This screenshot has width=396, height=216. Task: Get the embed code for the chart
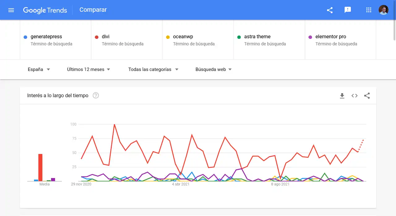355,96
